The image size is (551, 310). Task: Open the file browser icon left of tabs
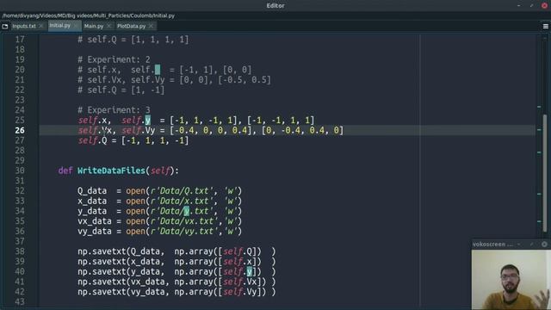click(5, 26)
